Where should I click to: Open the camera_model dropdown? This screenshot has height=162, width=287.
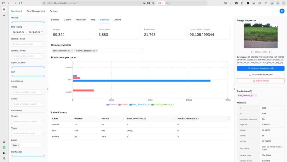point(28,56)
